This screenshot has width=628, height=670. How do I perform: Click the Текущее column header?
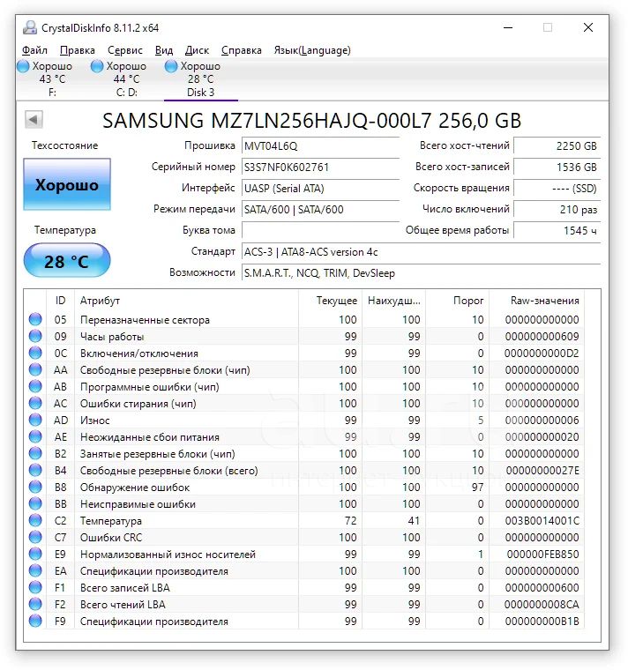coord(330,301)
